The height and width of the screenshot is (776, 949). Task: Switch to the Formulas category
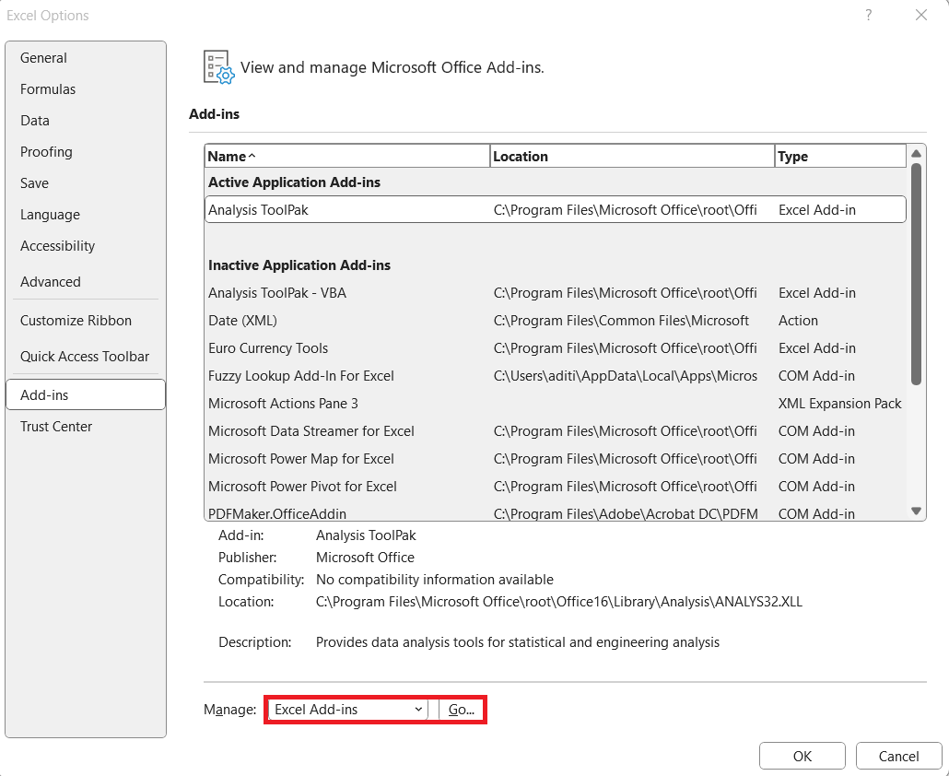(x=86, y=89)
